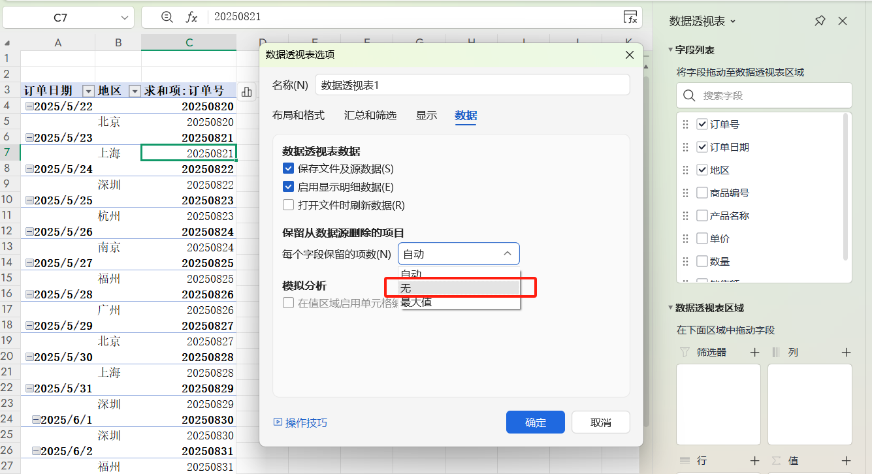Click the chart icon beside the pivot table
Viewport: 872px width, 474px height.
246,91
